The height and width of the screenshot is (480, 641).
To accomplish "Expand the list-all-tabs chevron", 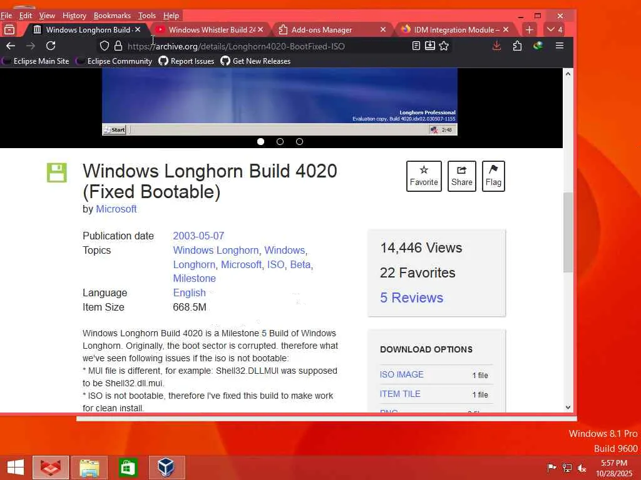I will click(x=555, y=30).
